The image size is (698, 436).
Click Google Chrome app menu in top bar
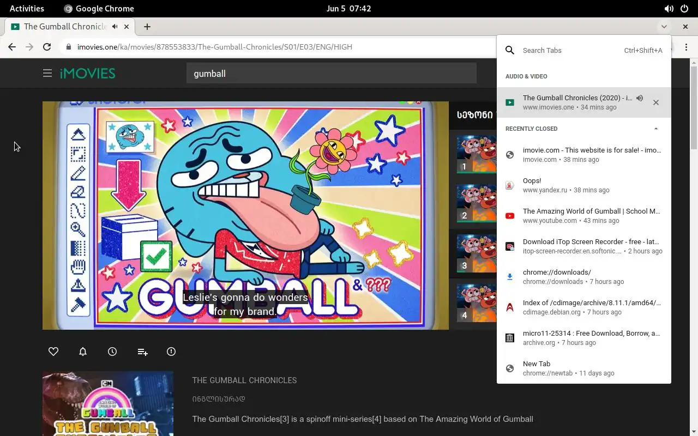pos(99,8)
